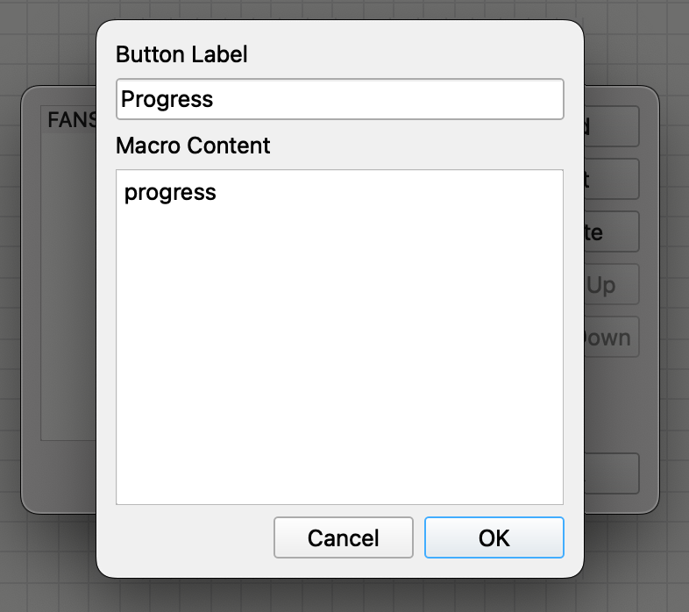
Task: Click the partially hidden Up button
Action: [x=612, y=285]
